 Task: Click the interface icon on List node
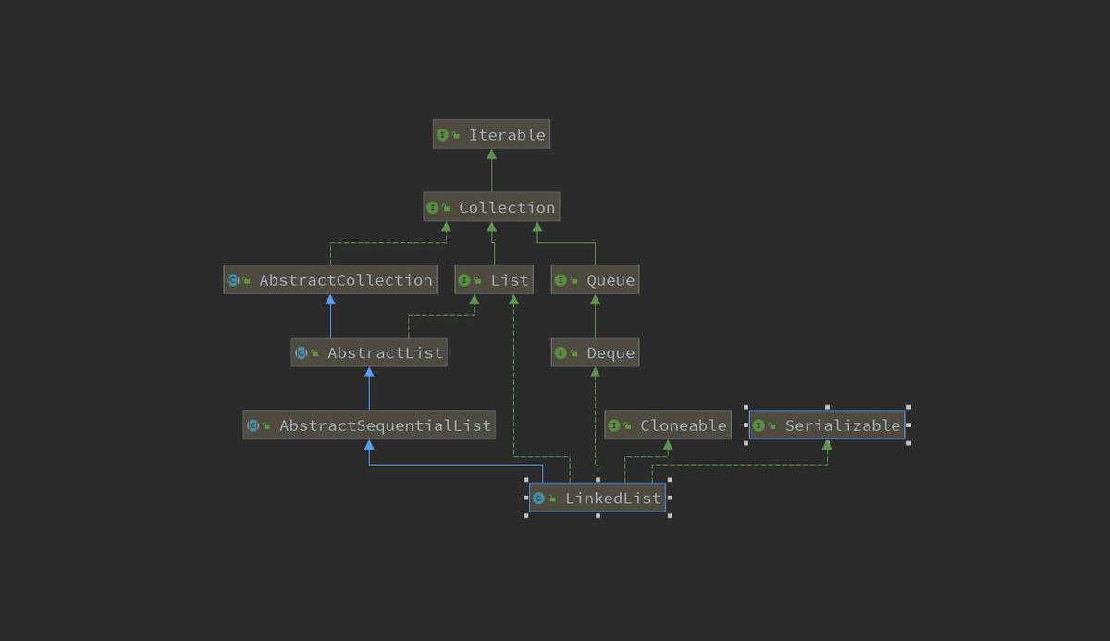pyautogui.click(x=464, y=280)
